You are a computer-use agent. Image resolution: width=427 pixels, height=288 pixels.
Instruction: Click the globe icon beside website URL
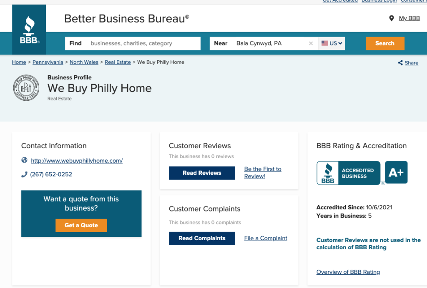(x=24, y=160)
